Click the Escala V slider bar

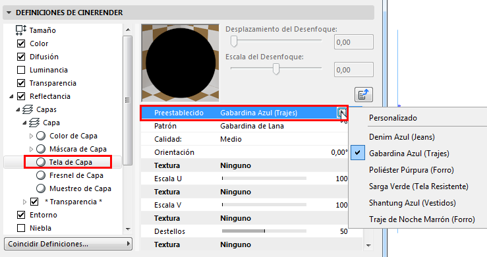tap(264, 205)
